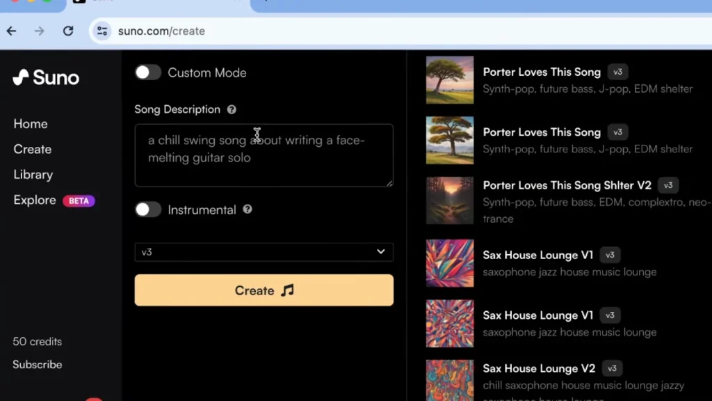Open site information icon in address bar
This screenshot has width=712, height=401.
(102, 31)
